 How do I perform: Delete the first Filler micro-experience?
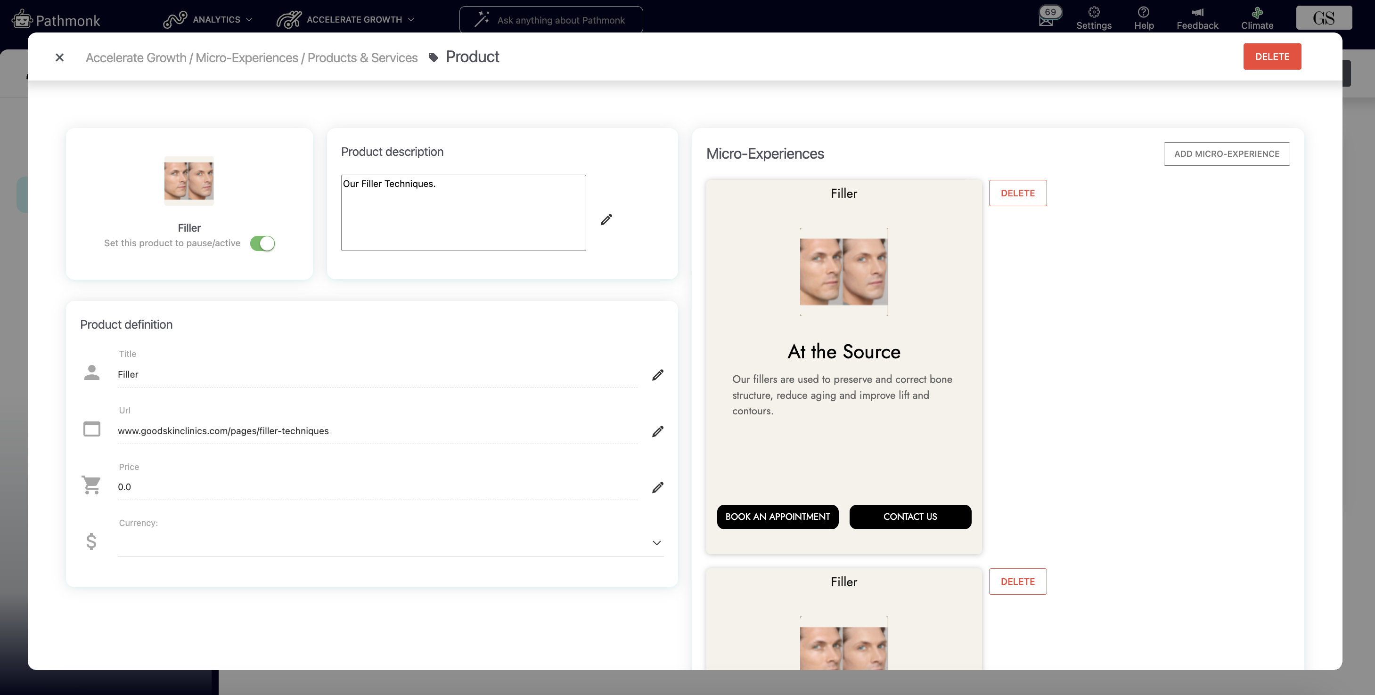[1017, 193]
